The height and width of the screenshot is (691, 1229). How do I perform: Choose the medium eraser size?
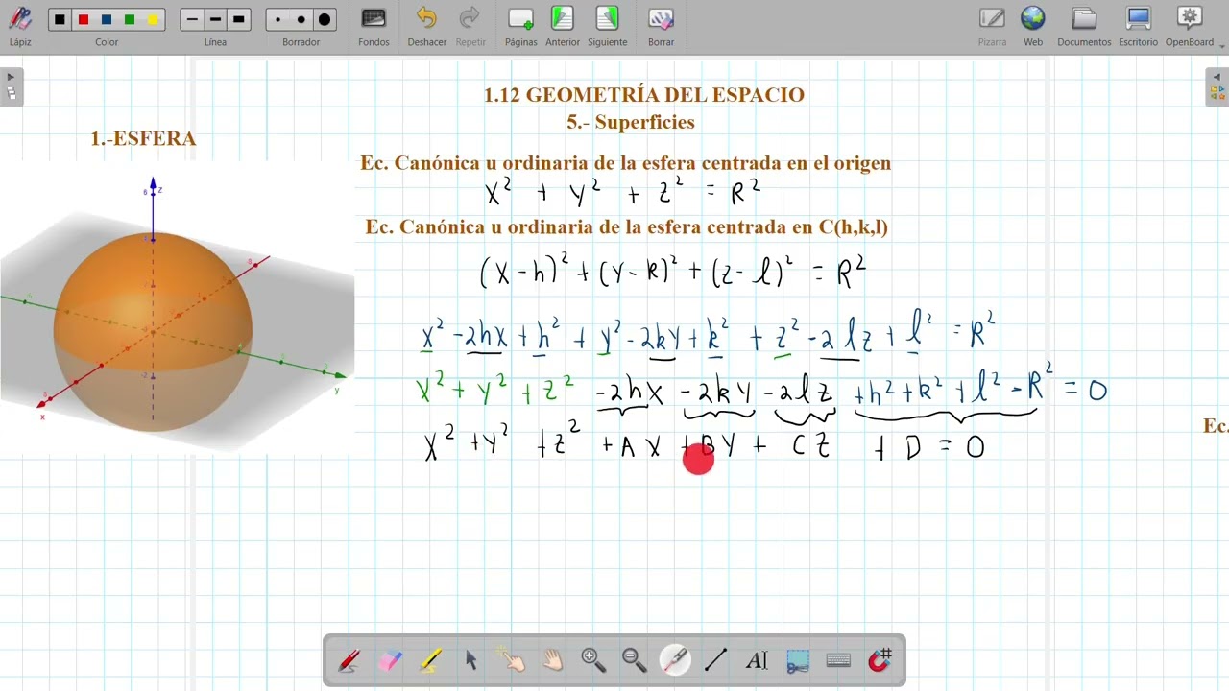click(x=301, y=19)
